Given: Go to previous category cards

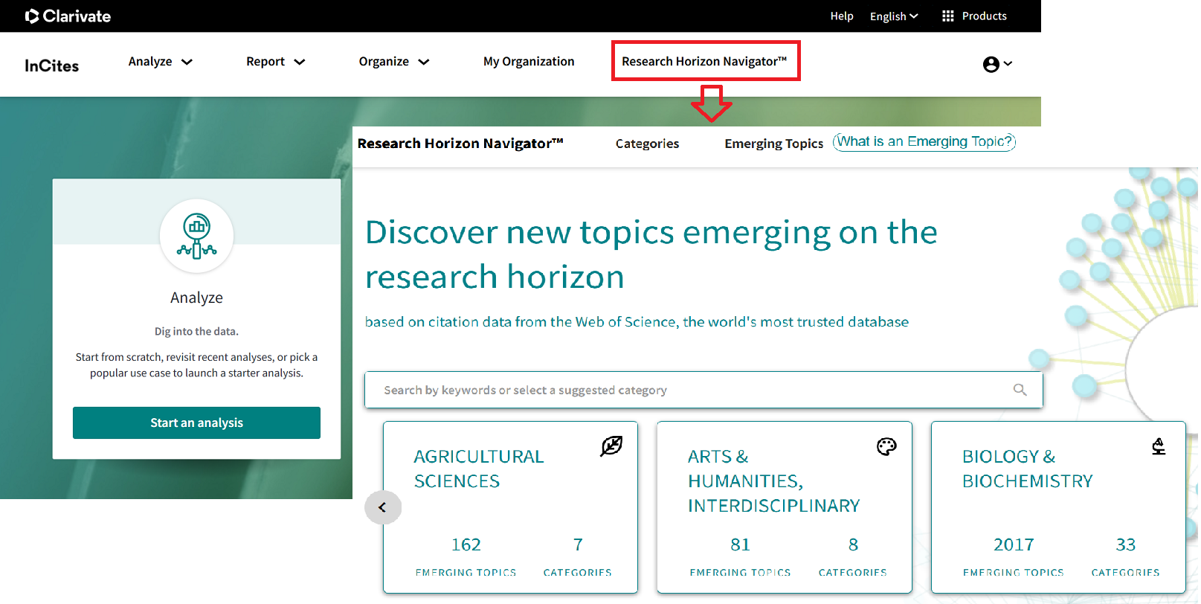Looking at the screenshot, I should pyautogui.click(x=383, y=507).
